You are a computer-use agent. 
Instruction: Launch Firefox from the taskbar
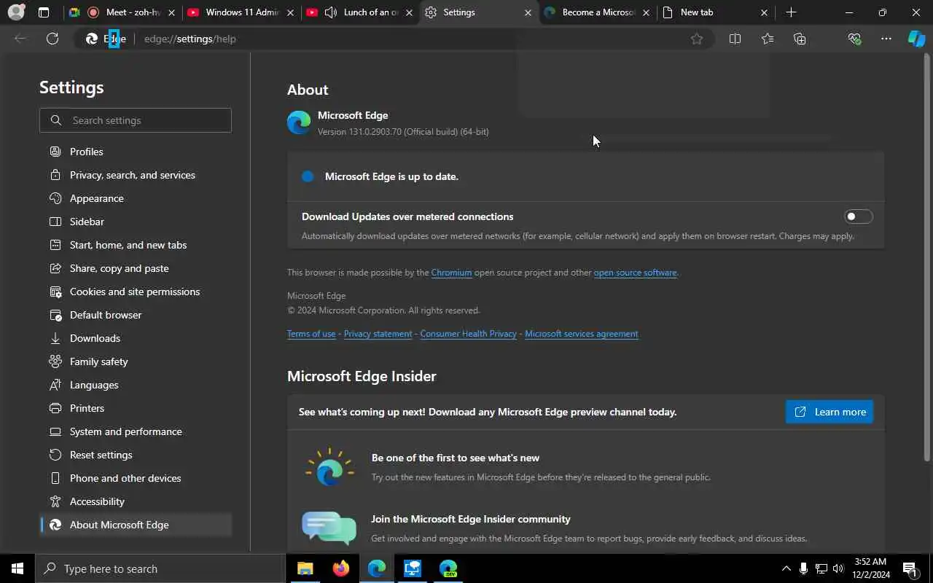pyautogui.click(x=340, y=568)
